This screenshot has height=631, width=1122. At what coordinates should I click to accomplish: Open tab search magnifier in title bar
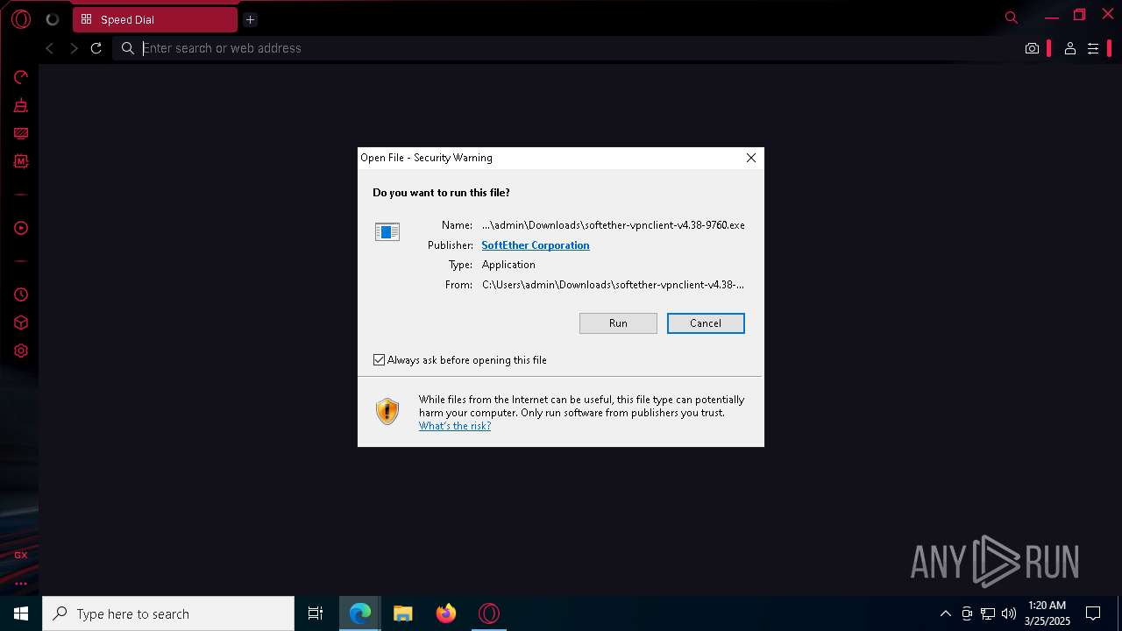click(x=1012, y=18)
